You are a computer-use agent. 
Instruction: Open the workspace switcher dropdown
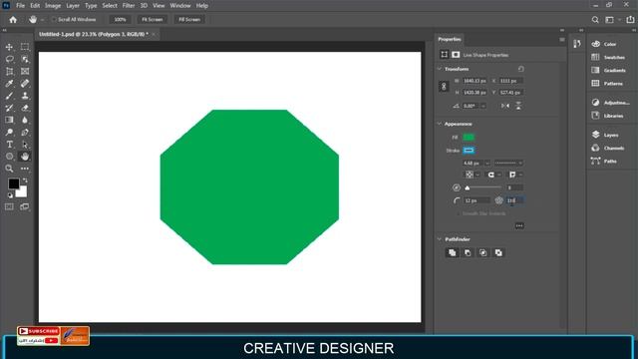[611, 20]
